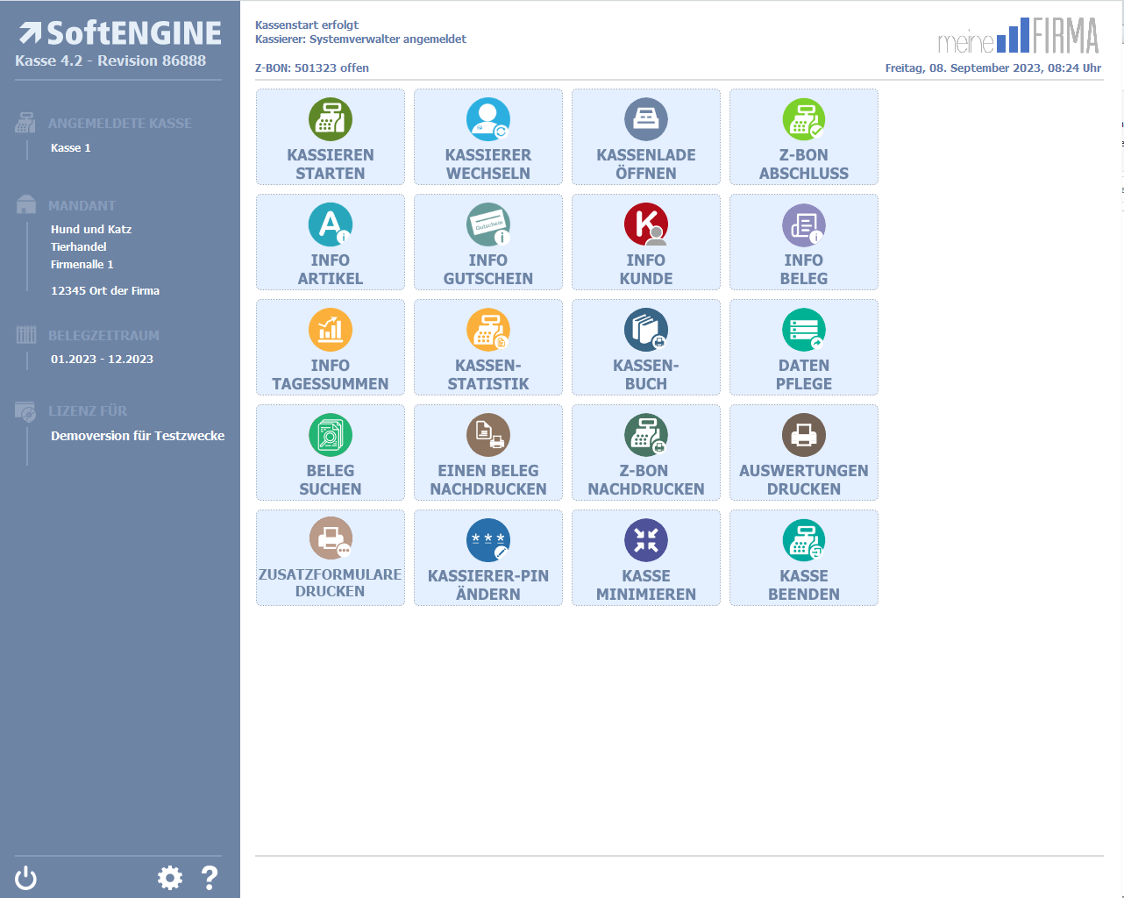The height and width of the screenshot is (898, 1124).
Task: Open Datenpflege data maintenance
Action: (804, 347)
